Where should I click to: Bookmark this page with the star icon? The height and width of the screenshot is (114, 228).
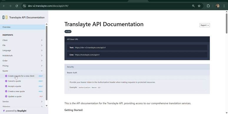[199, 6]
